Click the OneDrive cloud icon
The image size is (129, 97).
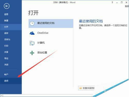pos(32,33)
